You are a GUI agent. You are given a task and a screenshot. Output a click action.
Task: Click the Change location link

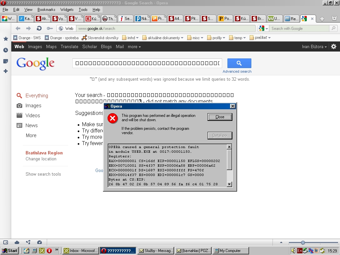pyautogui.click(x=41, y=159)
